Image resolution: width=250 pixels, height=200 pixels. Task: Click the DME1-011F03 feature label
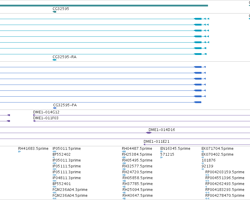click(46, 118)
